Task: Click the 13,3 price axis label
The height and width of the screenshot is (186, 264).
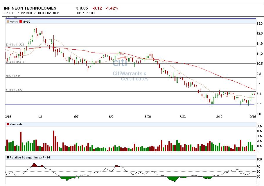Action: pos(259,24)
